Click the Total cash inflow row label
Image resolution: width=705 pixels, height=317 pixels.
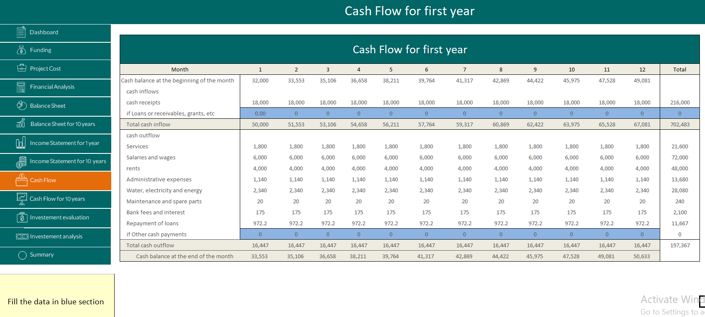(148, 124)
